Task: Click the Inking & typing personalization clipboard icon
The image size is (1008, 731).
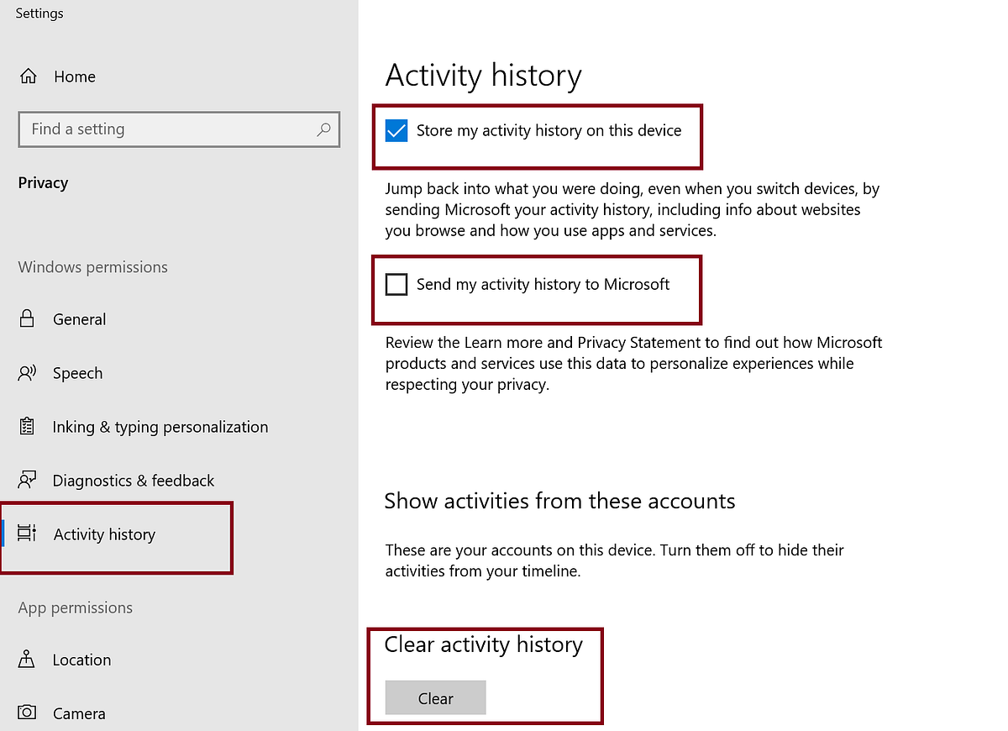Action: [28, 427]
